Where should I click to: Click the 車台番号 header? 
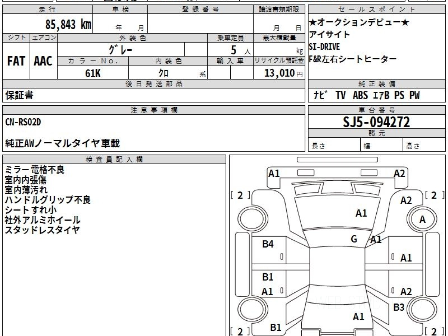pyautogui.click(x=377, y=110)
